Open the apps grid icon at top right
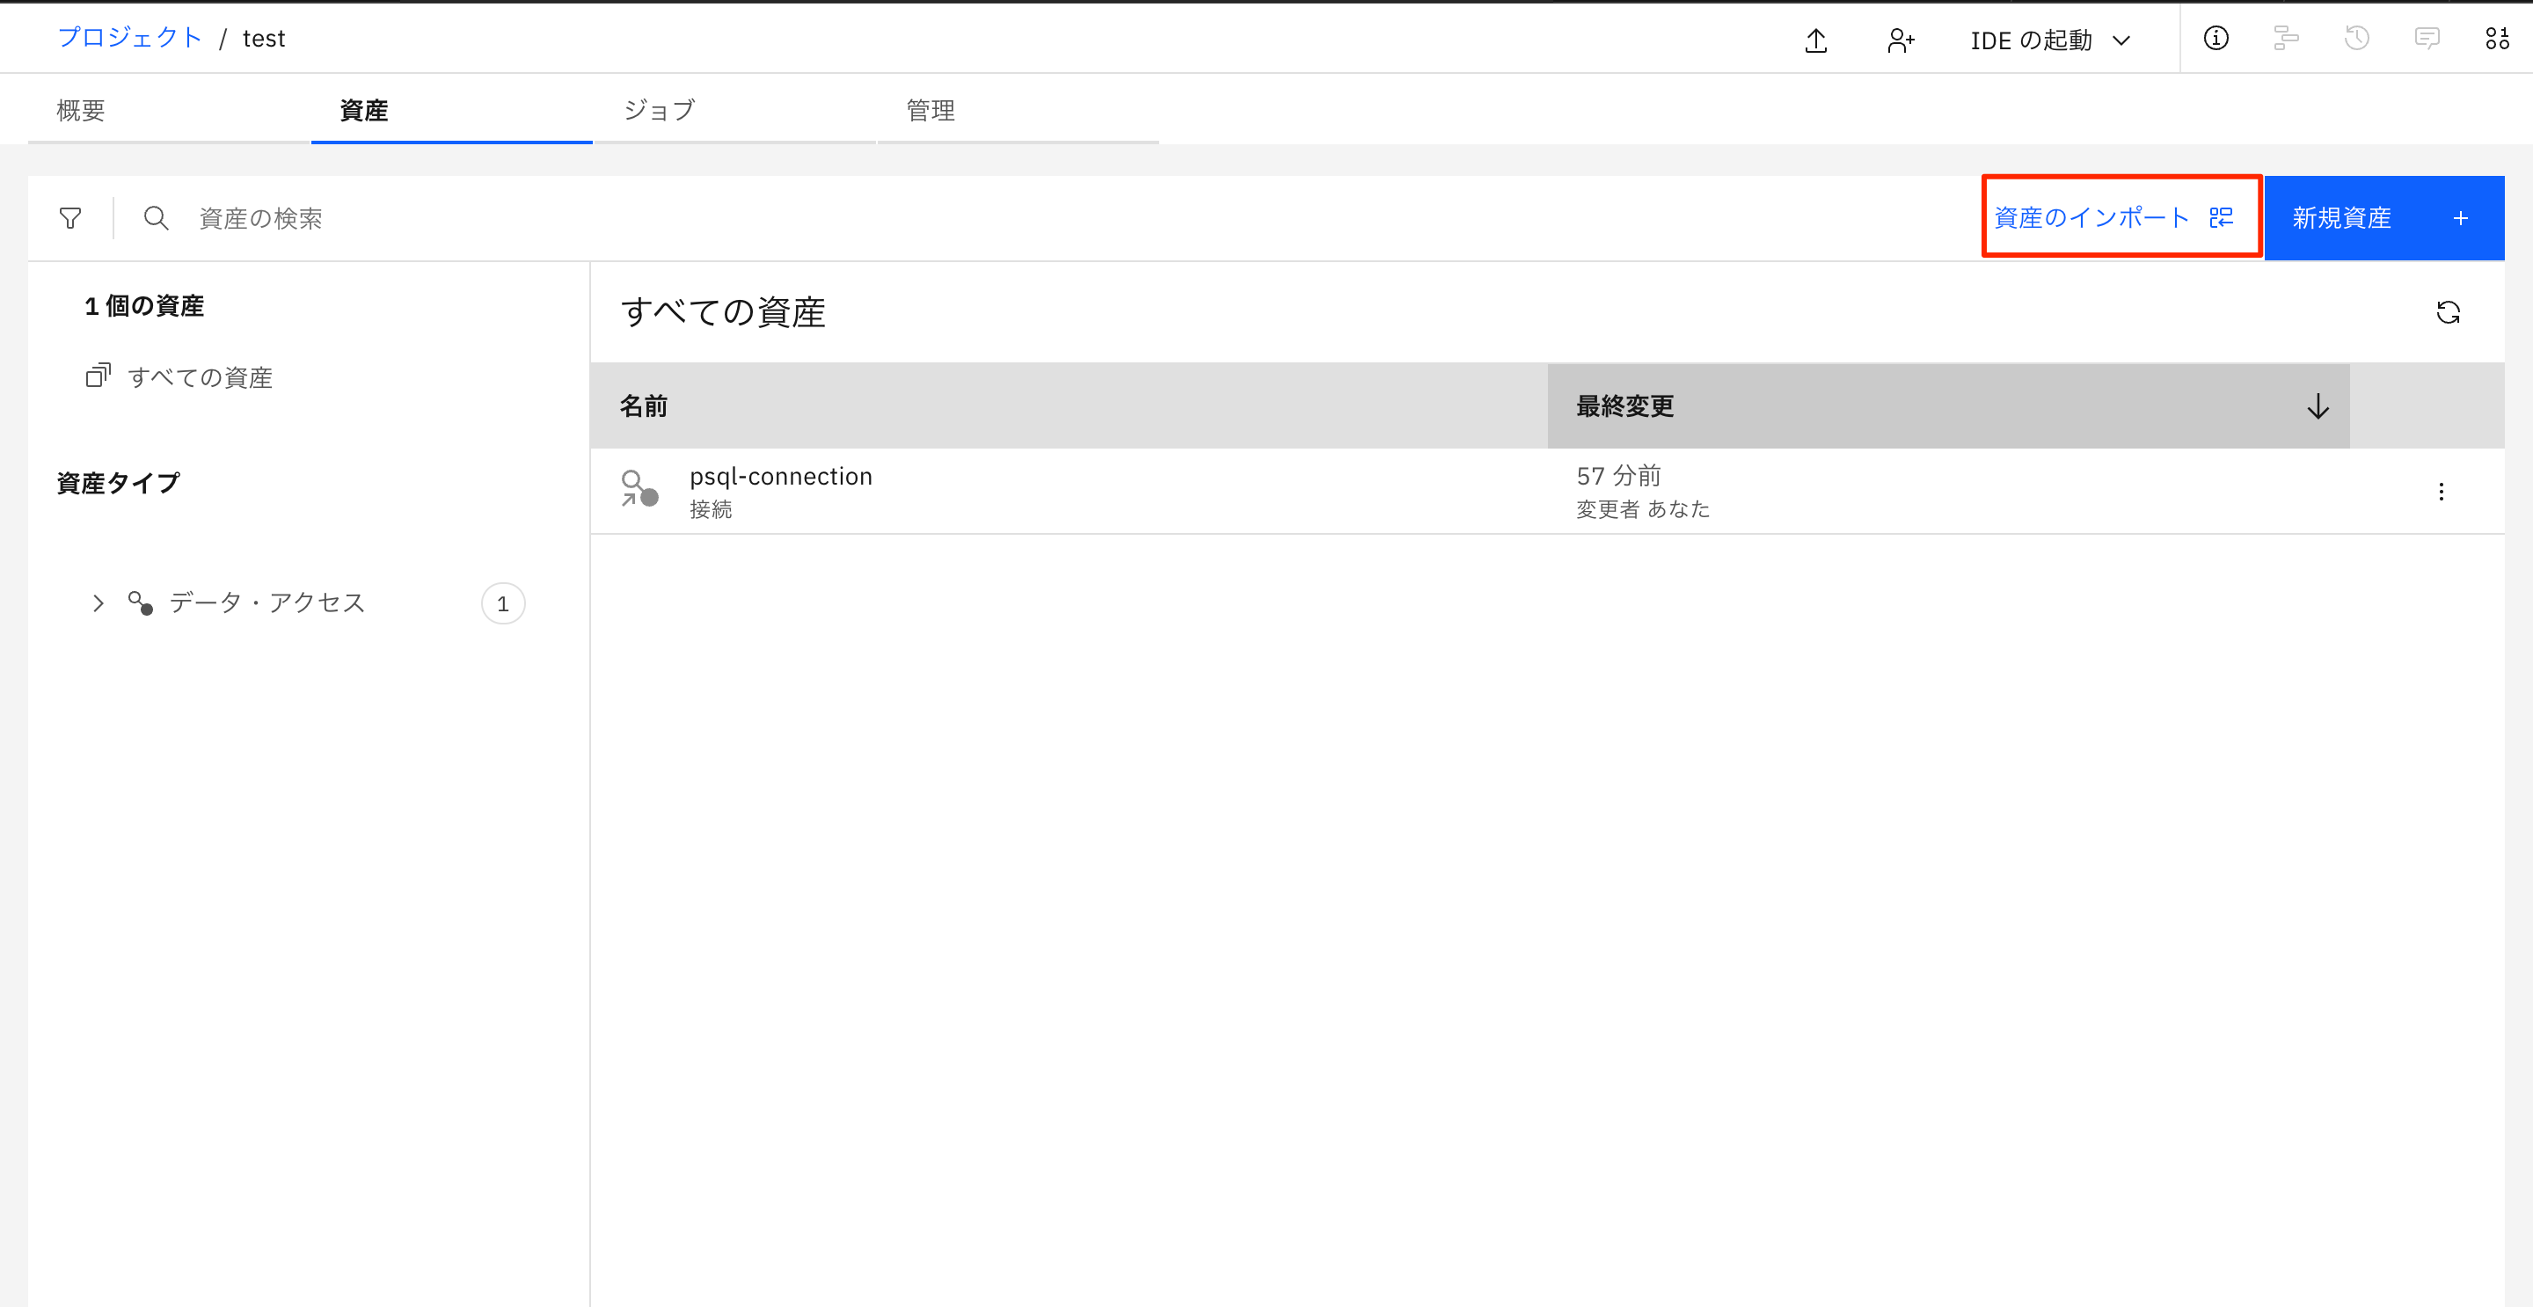 [2498, 39]
